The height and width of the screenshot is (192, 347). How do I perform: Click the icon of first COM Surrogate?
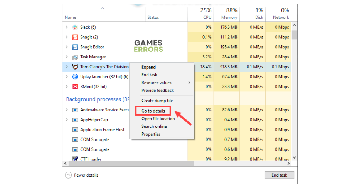[75, 139]
